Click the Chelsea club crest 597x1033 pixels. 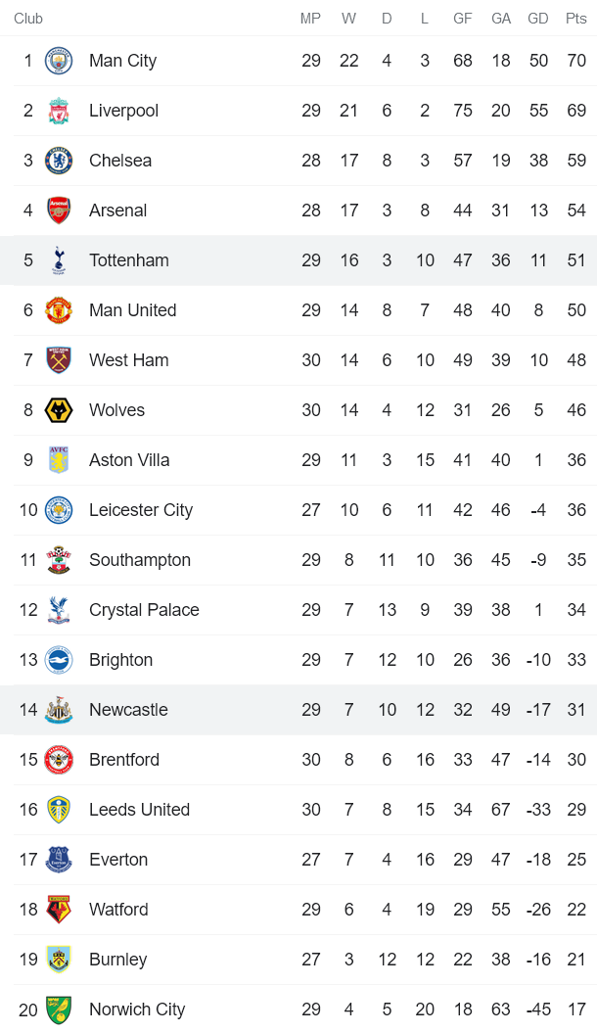59,161
